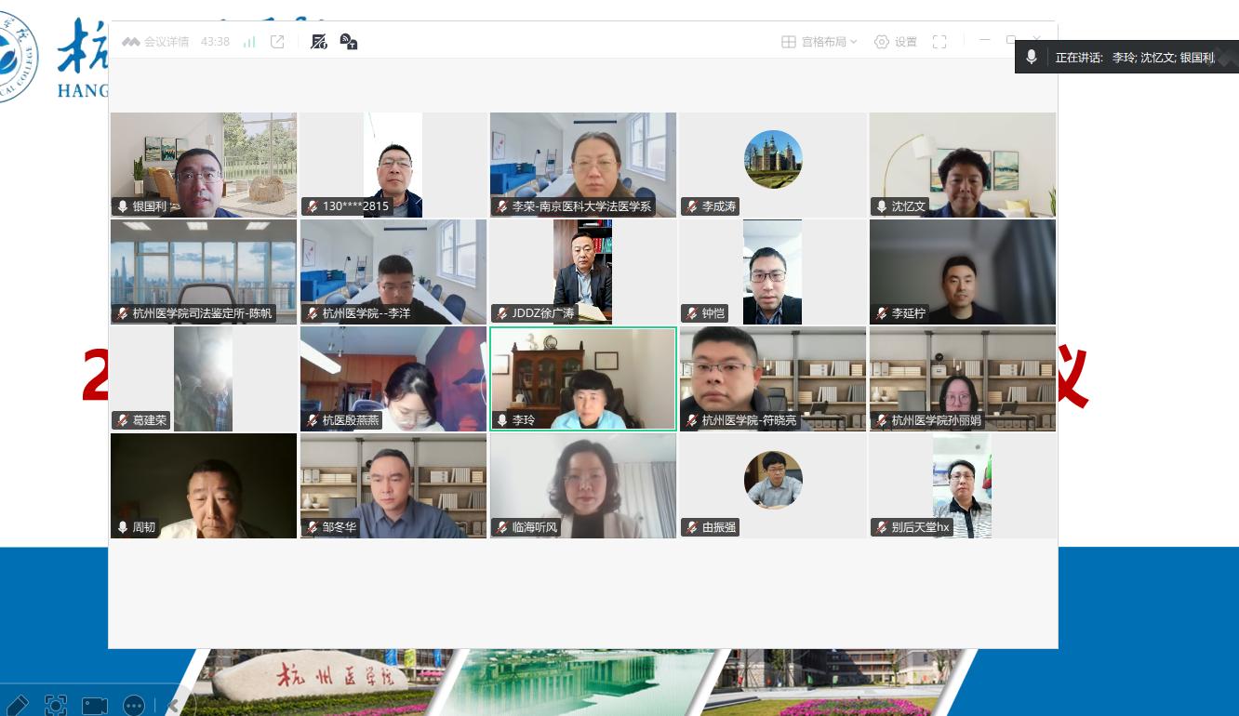This screenshot has height=716, width=1239.
Task: Select the annotation pen tool
Action: point(17,705)
